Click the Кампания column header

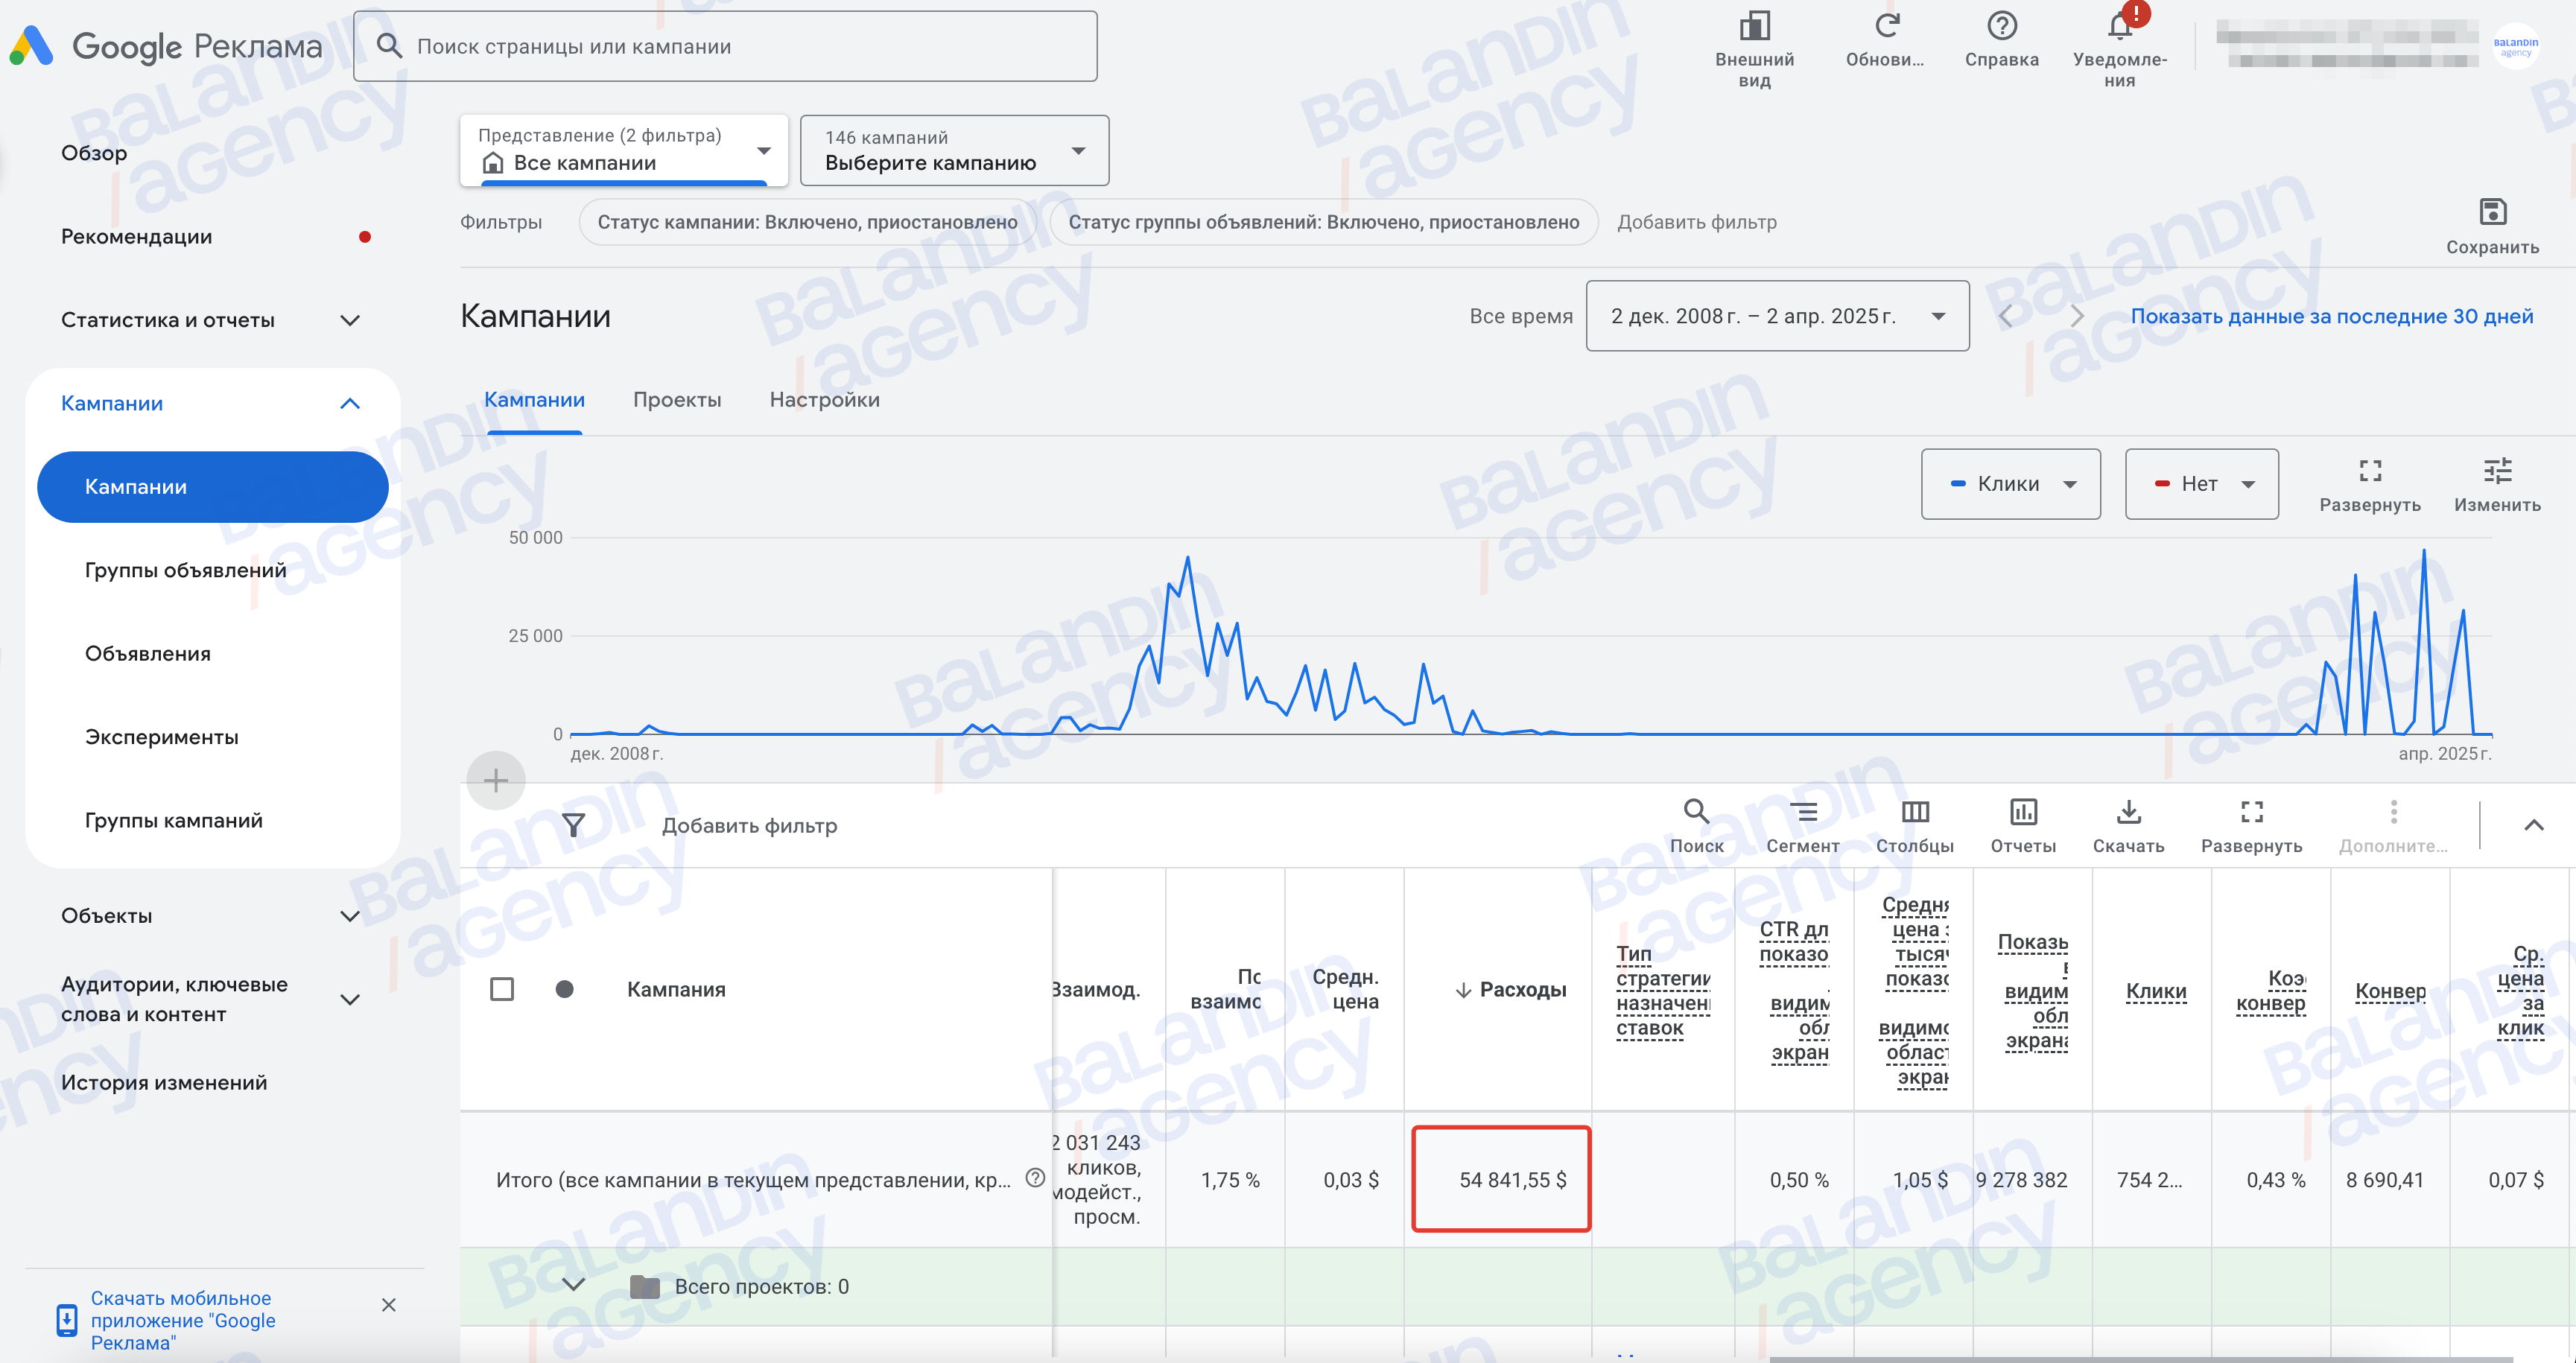(676, 989)
